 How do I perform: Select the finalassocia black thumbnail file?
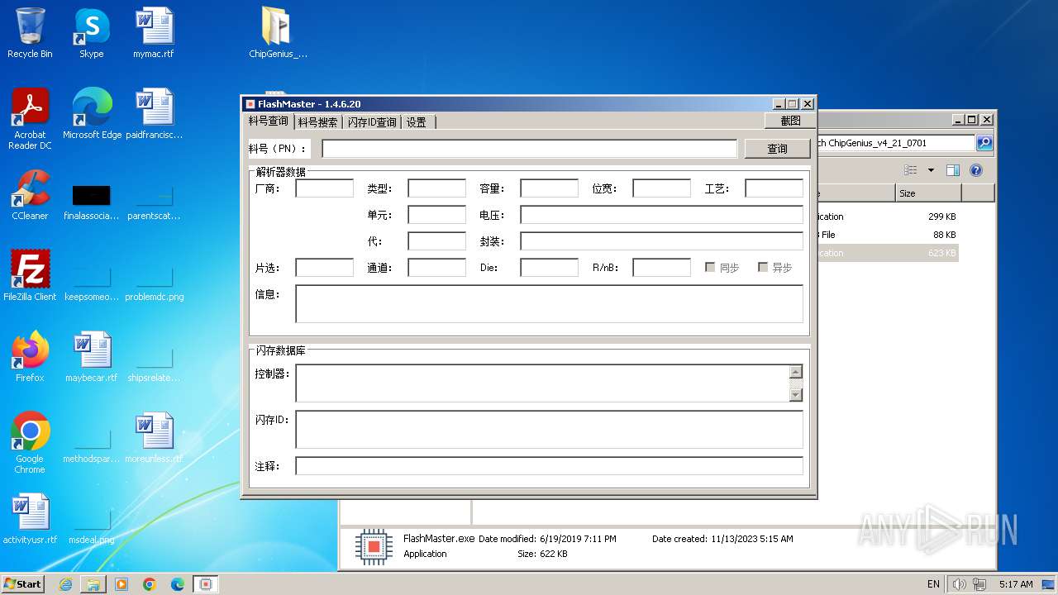point(92,201)
